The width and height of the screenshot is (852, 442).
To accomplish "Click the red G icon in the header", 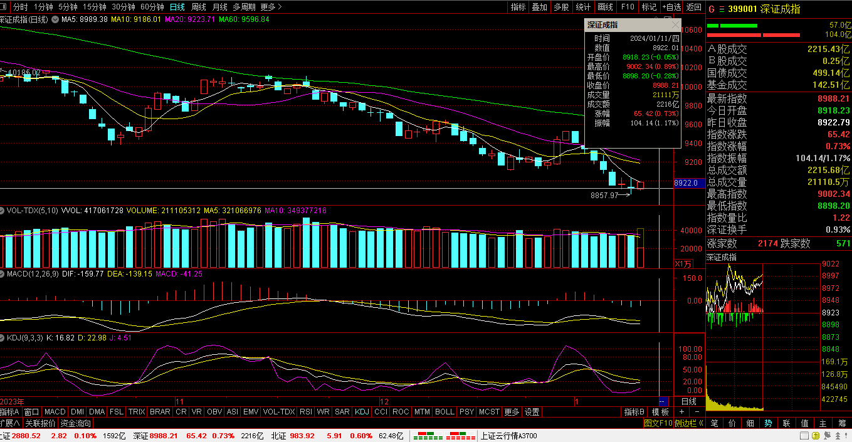I will click(x=712, y=9).
